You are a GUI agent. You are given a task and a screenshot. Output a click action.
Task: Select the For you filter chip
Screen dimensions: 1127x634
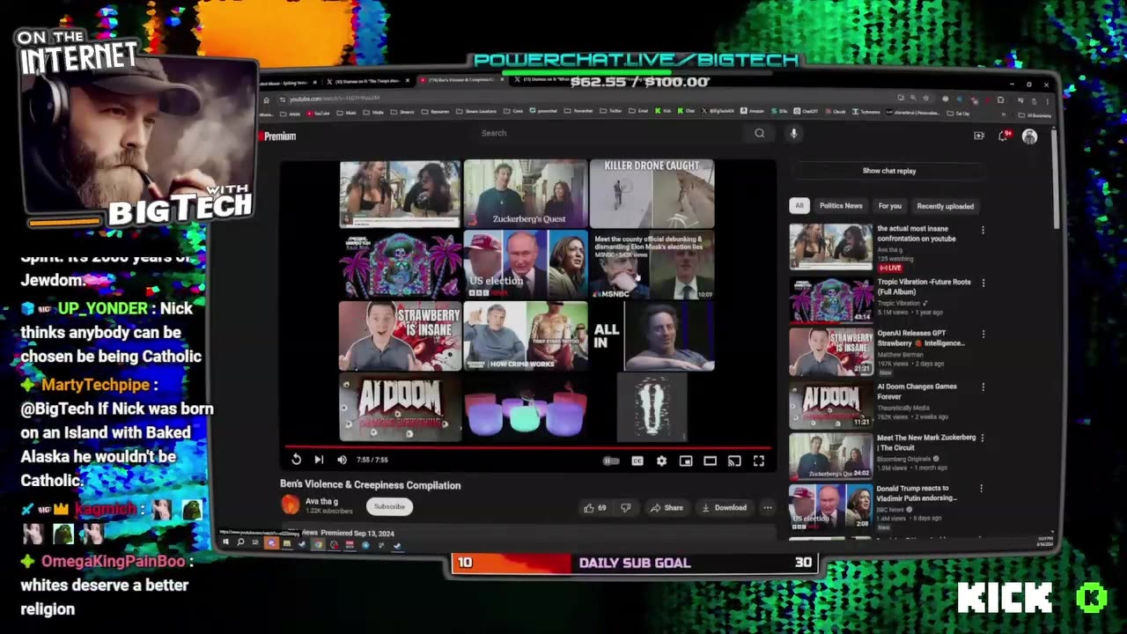coord(890,206)
